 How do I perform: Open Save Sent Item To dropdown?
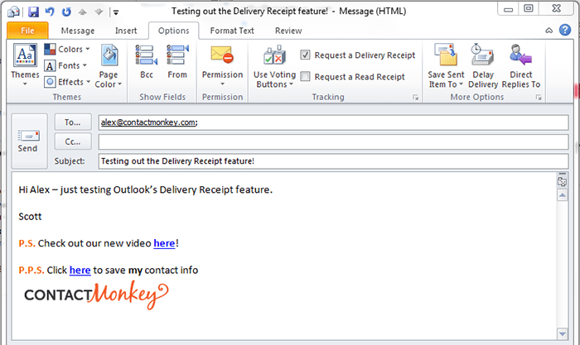446,67
